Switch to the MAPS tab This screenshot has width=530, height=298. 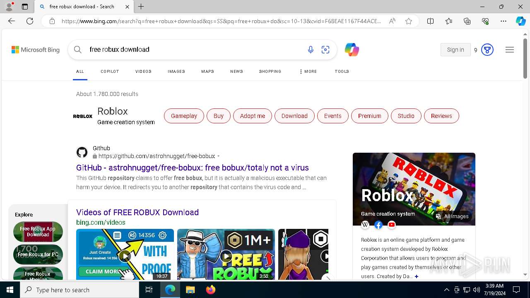[207, 72]
